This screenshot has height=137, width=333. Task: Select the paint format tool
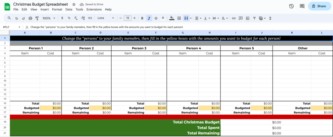coord(37,18)
